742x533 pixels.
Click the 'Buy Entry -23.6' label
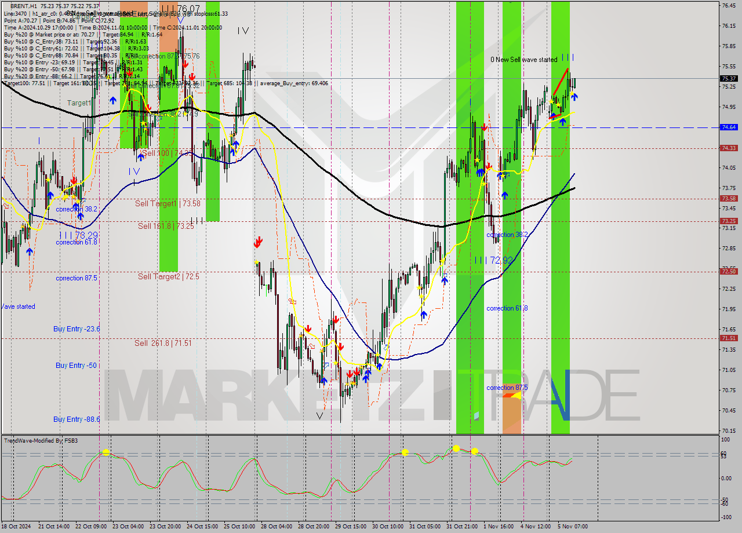point(77,328)
